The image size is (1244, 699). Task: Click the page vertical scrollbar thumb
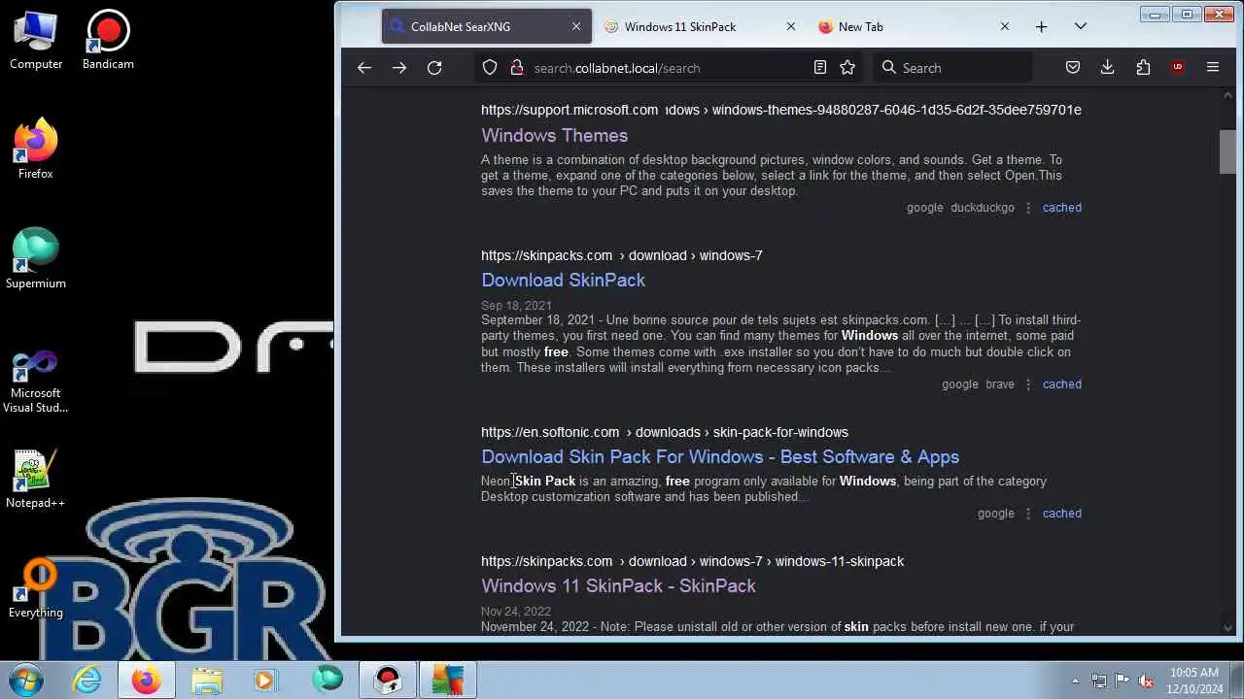1228,151
